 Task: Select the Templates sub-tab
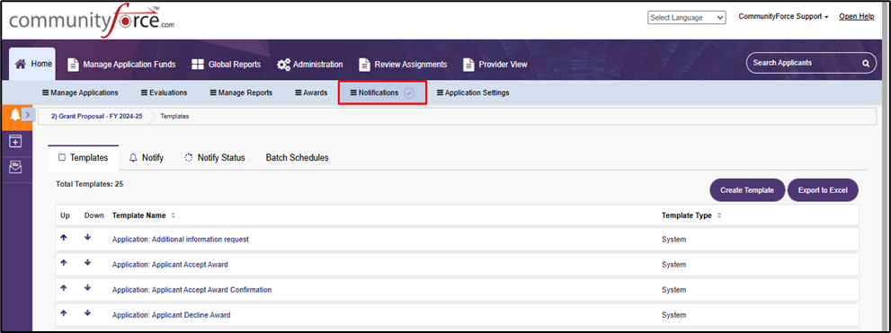83,158
